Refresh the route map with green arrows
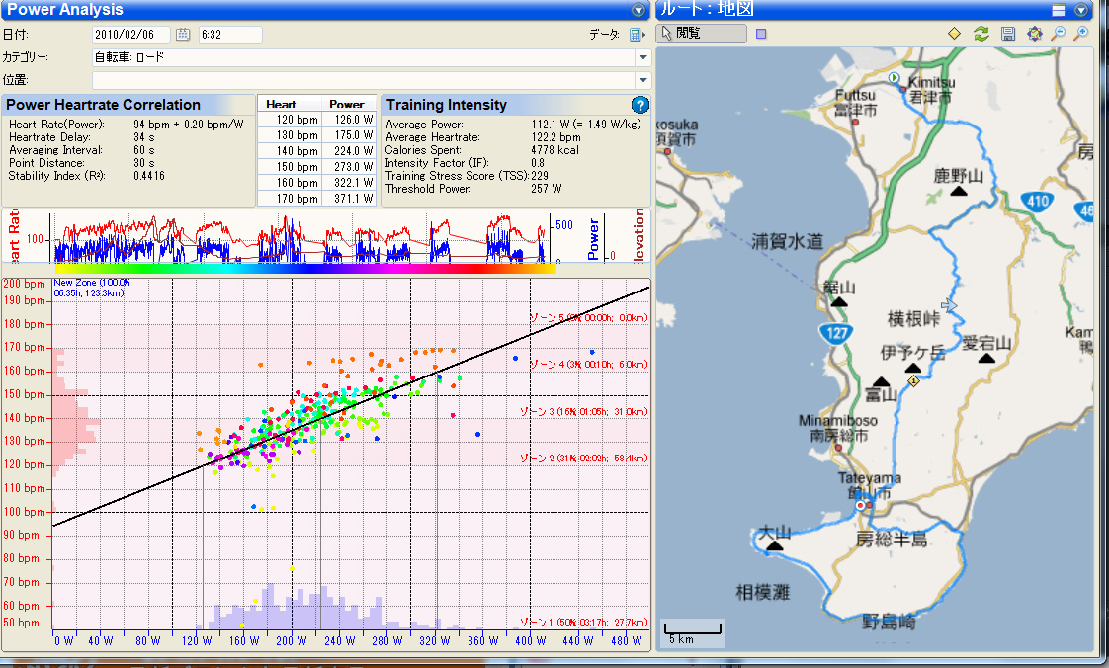Screen dimensions: 1109x668 pos(981,34)
